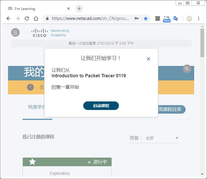Viewport: 207px width, 179px height.
Task: Click the 启动课程 button
Action: (101, 106)
